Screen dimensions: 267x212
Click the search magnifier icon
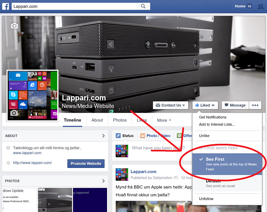click(143, 6)
